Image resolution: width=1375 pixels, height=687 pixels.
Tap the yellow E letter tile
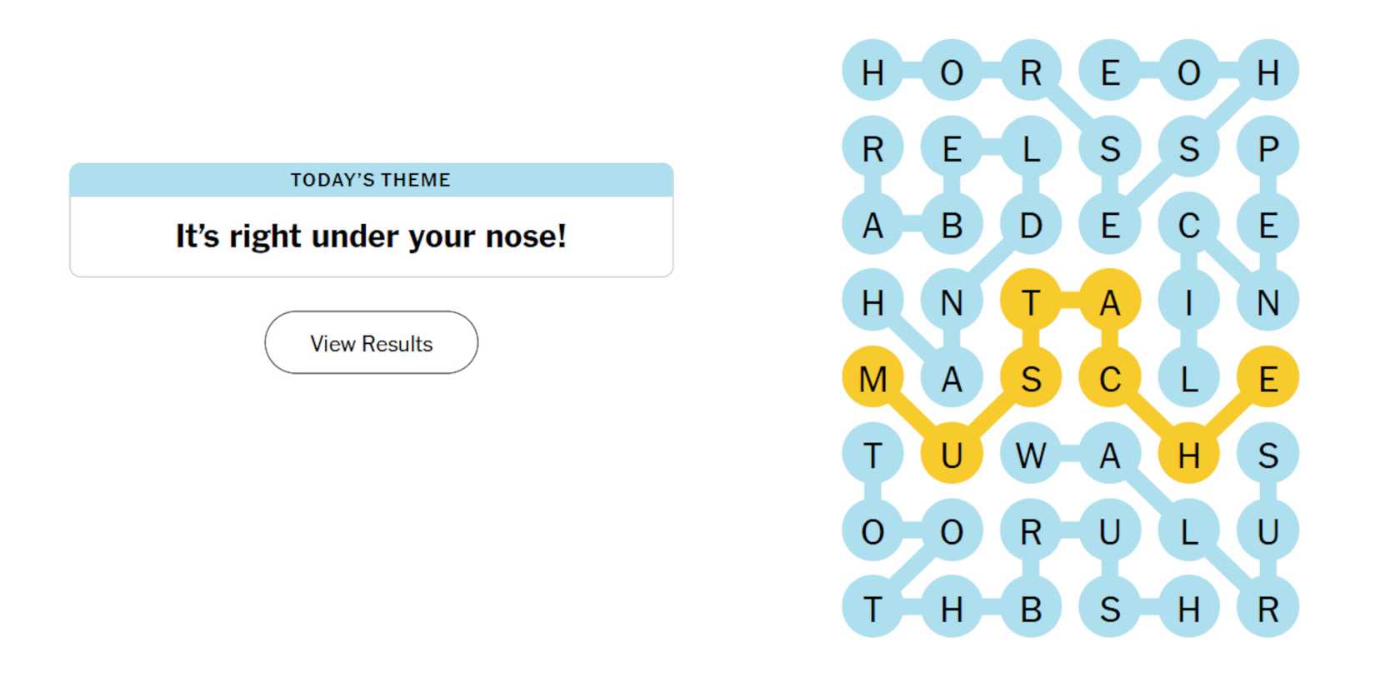coord(1268,379)
